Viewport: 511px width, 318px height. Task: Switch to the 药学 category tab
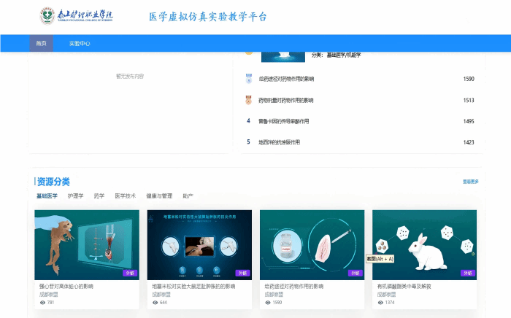click(x=99, y=196)
